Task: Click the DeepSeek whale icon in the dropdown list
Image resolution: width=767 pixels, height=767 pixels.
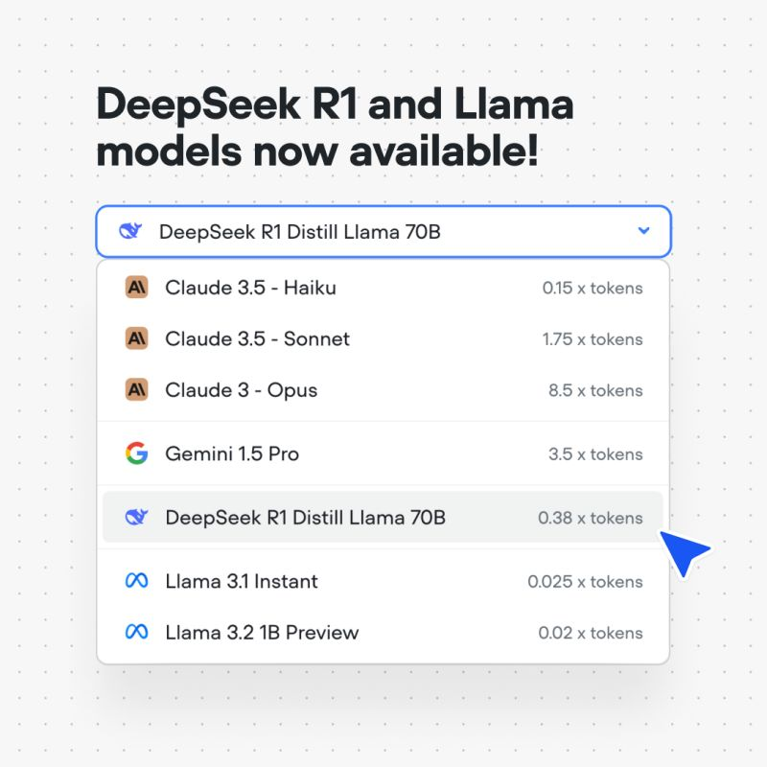Action: coord(135,518)
